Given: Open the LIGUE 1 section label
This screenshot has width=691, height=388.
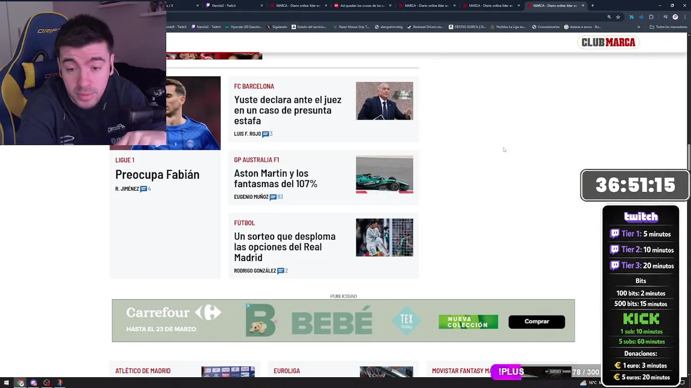Looking at the screenshot, I should pos(125,160).
